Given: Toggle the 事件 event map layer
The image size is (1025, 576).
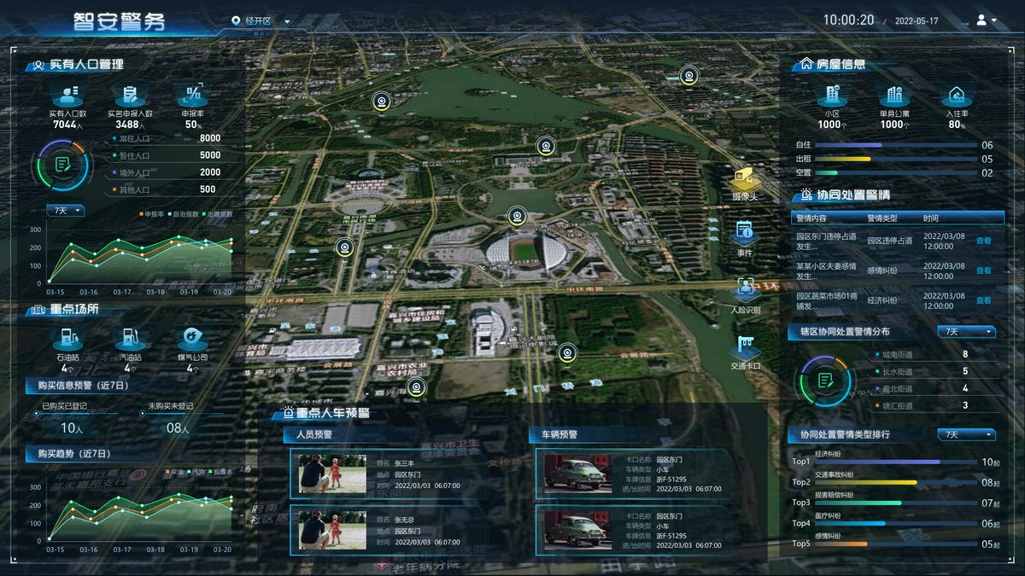Looking at the screenshot, I should click(x=745, y=236).
